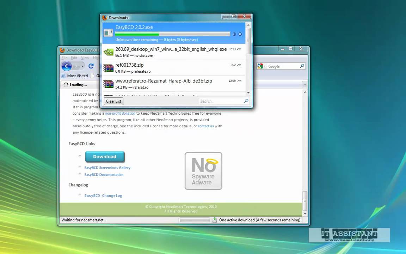Click the browser page scroll-down arrow

point(305,214)
